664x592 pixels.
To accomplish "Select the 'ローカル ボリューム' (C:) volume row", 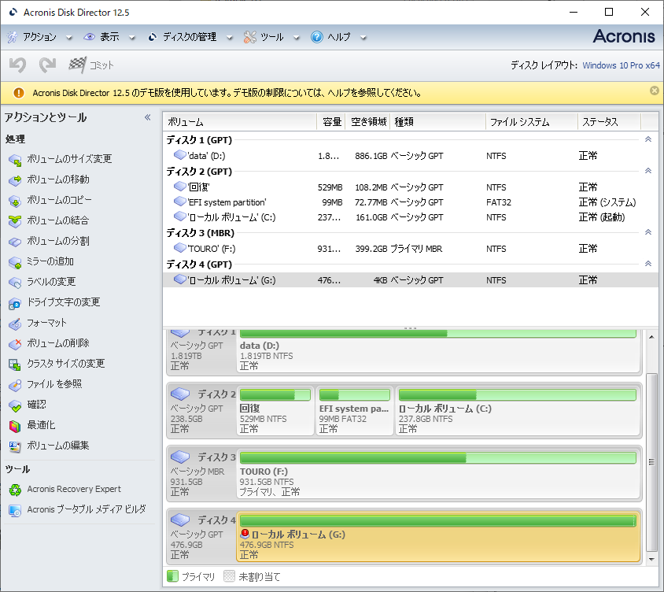I will click(x=411, y=217).
